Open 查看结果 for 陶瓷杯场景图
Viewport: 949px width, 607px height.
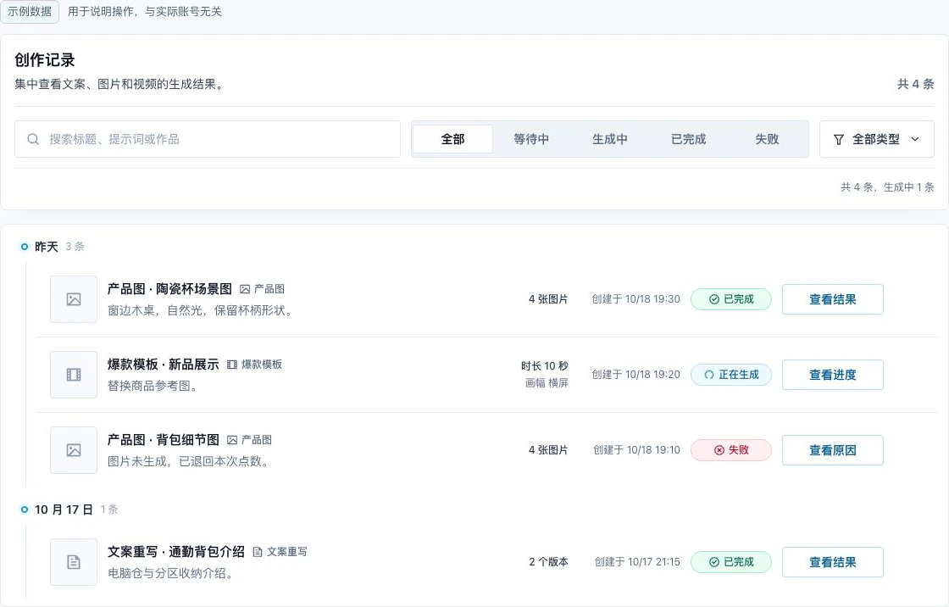click(x=833, y=299)
